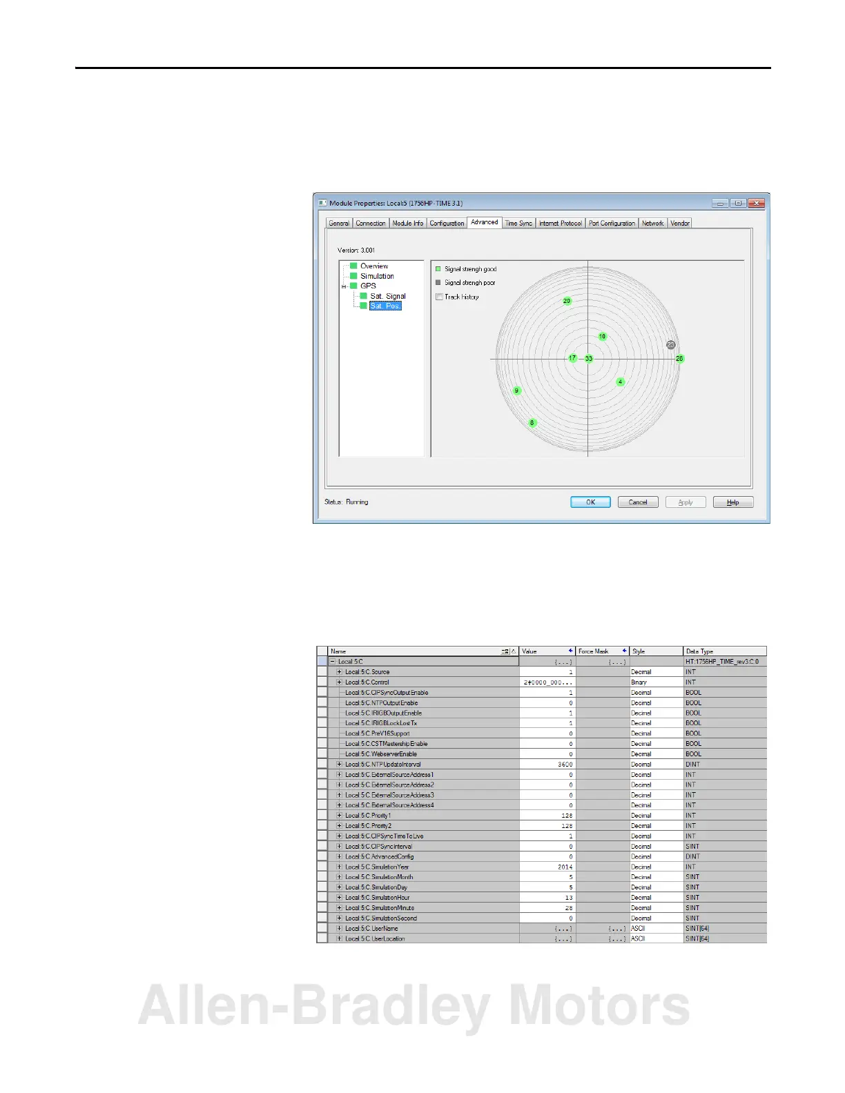The image size is (845, 1093).
Task: Open the Port Configuration tab
Action: click(612, 224)
